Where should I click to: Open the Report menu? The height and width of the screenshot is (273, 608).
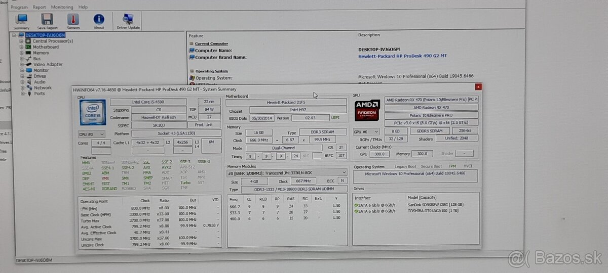tap(39, 7)
